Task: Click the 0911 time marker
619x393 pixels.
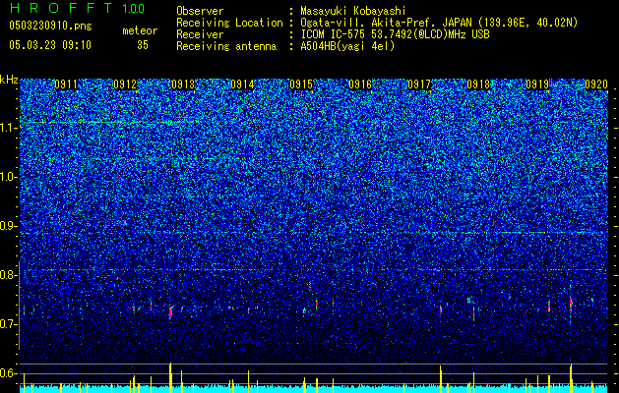Action: pyautogui.click(x=66, y=84)
